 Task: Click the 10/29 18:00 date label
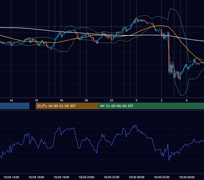click(x=61, y=177)
